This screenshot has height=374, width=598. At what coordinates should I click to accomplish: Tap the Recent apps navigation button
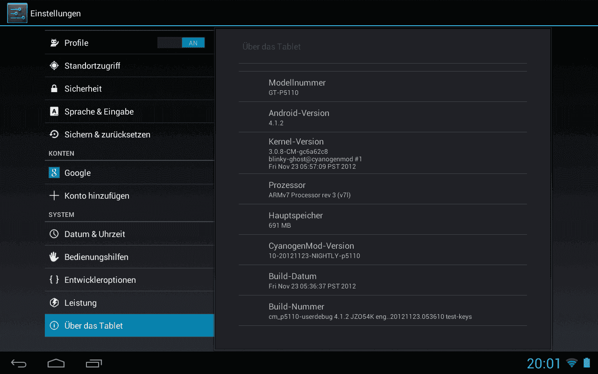(94, 363)
